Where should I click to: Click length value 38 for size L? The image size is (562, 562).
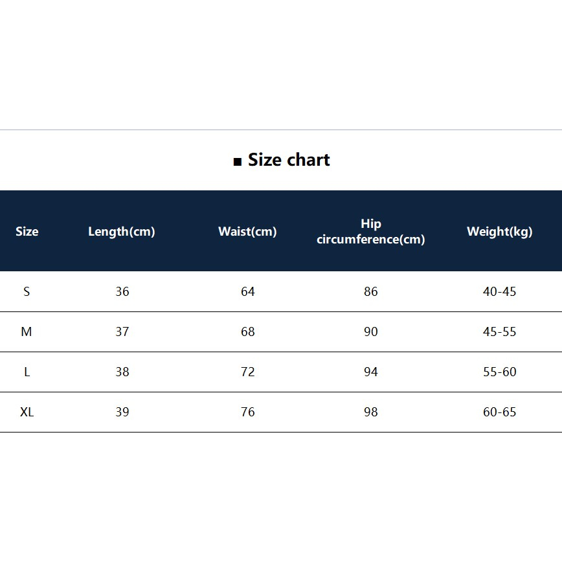coord(122,372)
